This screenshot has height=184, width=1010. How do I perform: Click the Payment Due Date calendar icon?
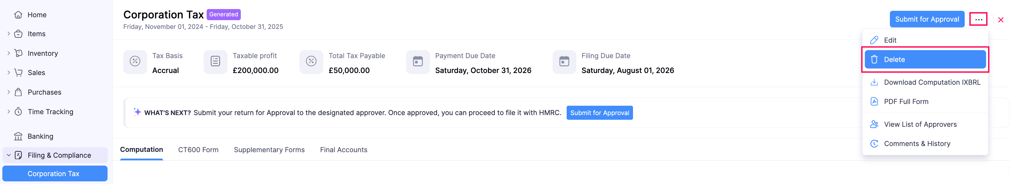click(418, 61)
